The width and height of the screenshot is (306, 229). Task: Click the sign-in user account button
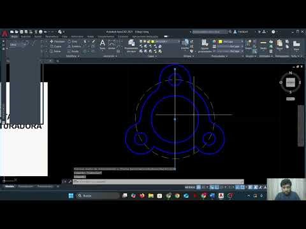click(x=241, y=32)
